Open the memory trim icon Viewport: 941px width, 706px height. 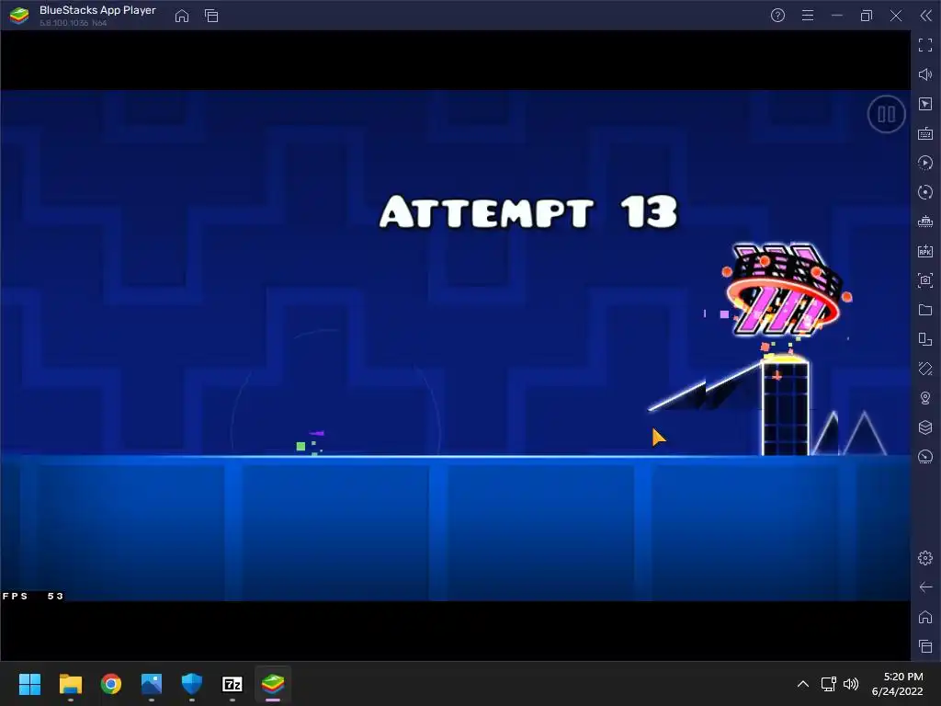925,222
